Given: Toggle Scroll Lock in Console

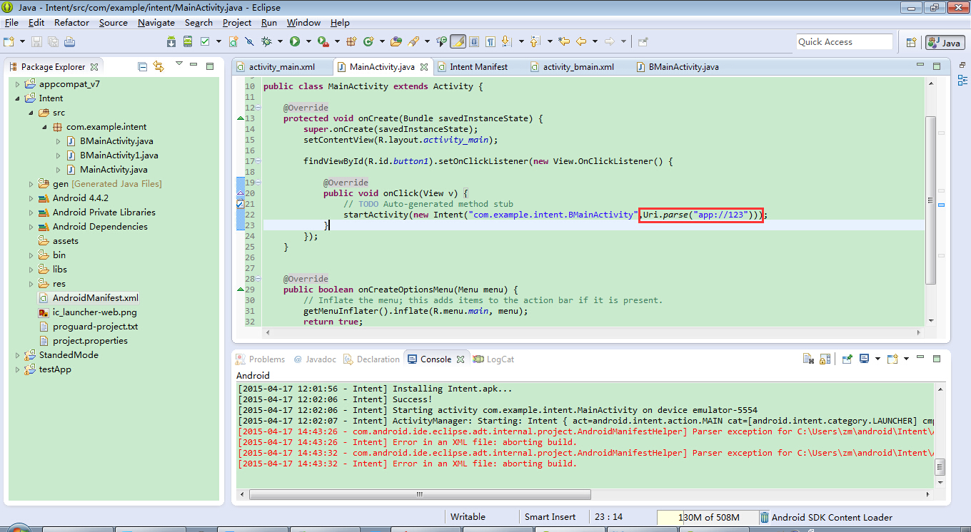Looking at the screenshot, I should [x=825, y=359].
